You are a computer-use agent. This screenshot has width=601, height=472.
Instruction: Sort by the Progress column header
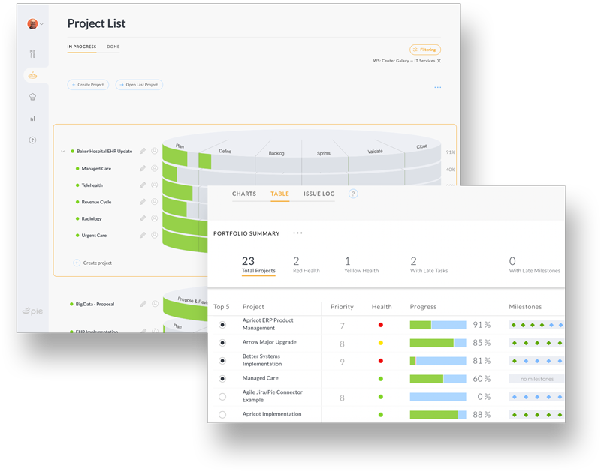[x=423, y=307]
